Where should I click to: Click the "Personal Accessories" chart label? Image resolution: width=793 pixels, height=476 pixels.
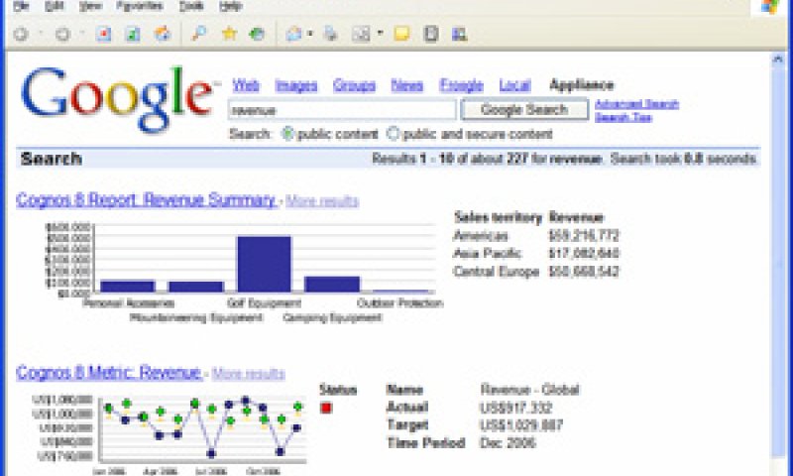[129, 303]
